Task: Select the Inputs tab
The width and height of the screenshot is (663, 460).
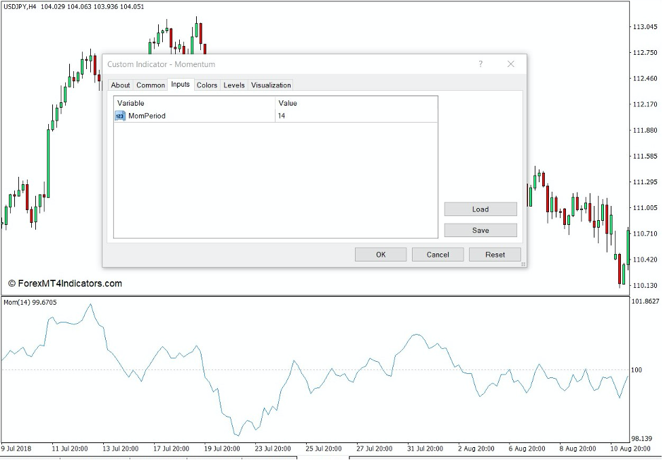Action: [x=180, y=85]
